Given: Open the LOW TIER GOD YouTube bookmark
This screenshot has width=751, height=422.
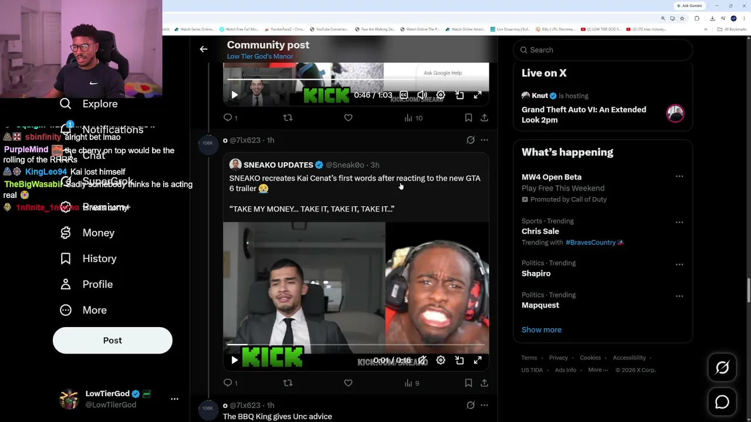Looking at the screenshot, I should click(601, 29).
